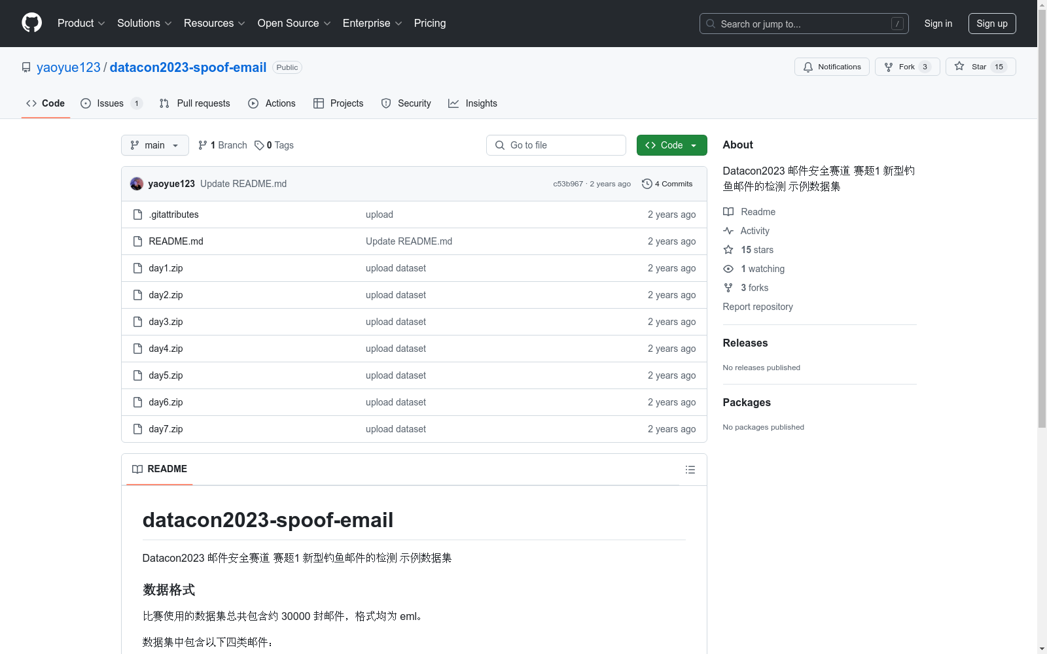Open 'upload dataset' message for day7.zip
1047x654 pixels.
tap(396, 429)
